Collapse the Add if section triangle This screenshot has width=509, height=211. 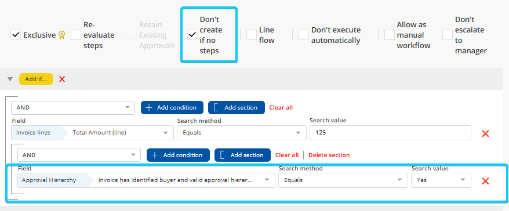10,79
